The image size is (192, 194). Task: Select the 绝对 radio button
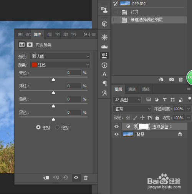tap(57, 127)
